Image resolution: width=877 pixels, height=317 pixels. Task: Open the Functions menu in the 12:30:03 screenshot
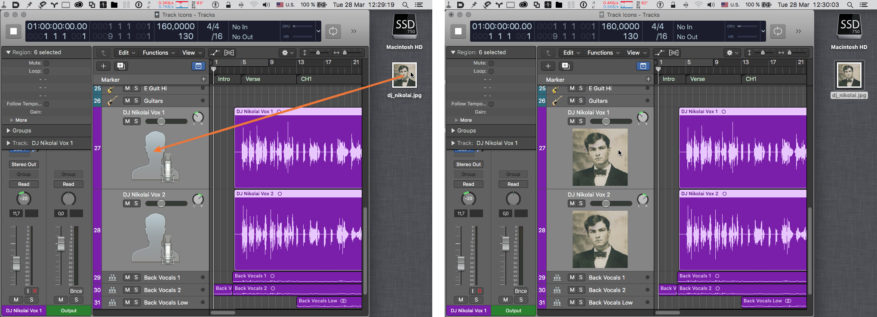pos(603,52)
